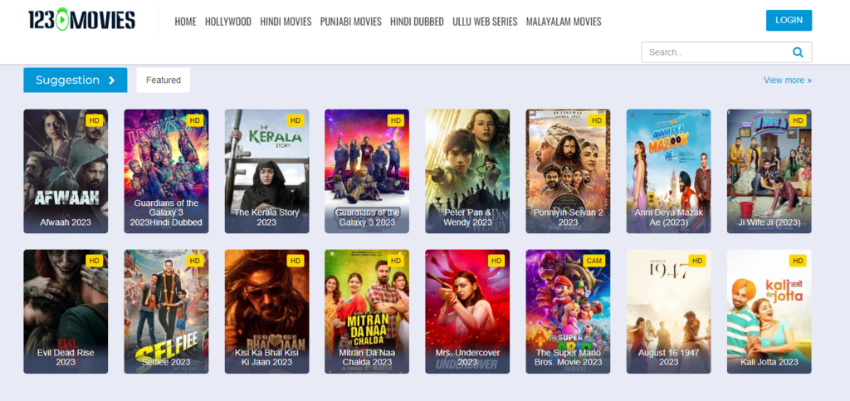Image resolution: width=850 pixels, height=401 pixels.
Task: Open the Ullu Web Series menu
Action: (485, 22)
